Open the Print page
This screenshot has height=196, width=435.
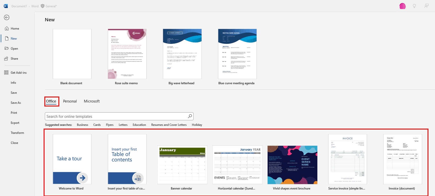tap(14, 113)
